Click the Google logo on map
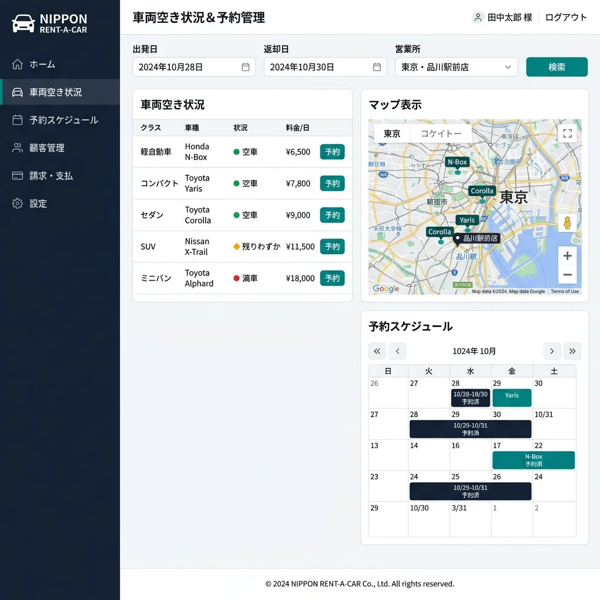The height and width of the screenshot is (600, 600). click(386, 288)
